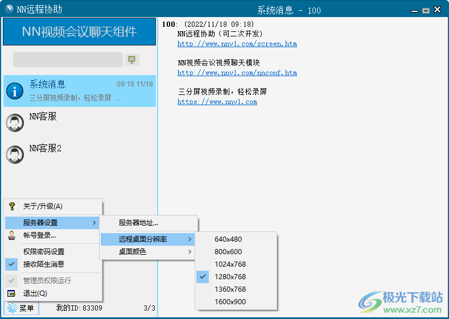449x319 pixels.
Task: Select the NN客服 contact name
Action: point(43,117)
